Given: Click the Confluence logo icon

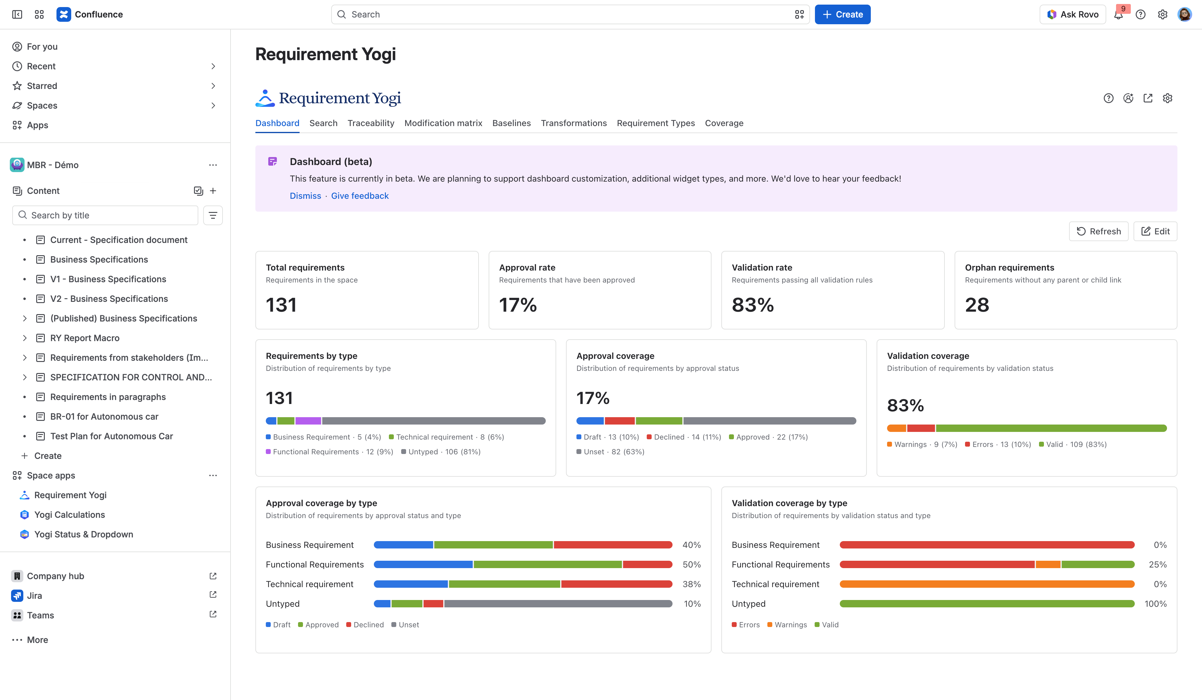Looking at the screenshot, I should pos(64,14).
